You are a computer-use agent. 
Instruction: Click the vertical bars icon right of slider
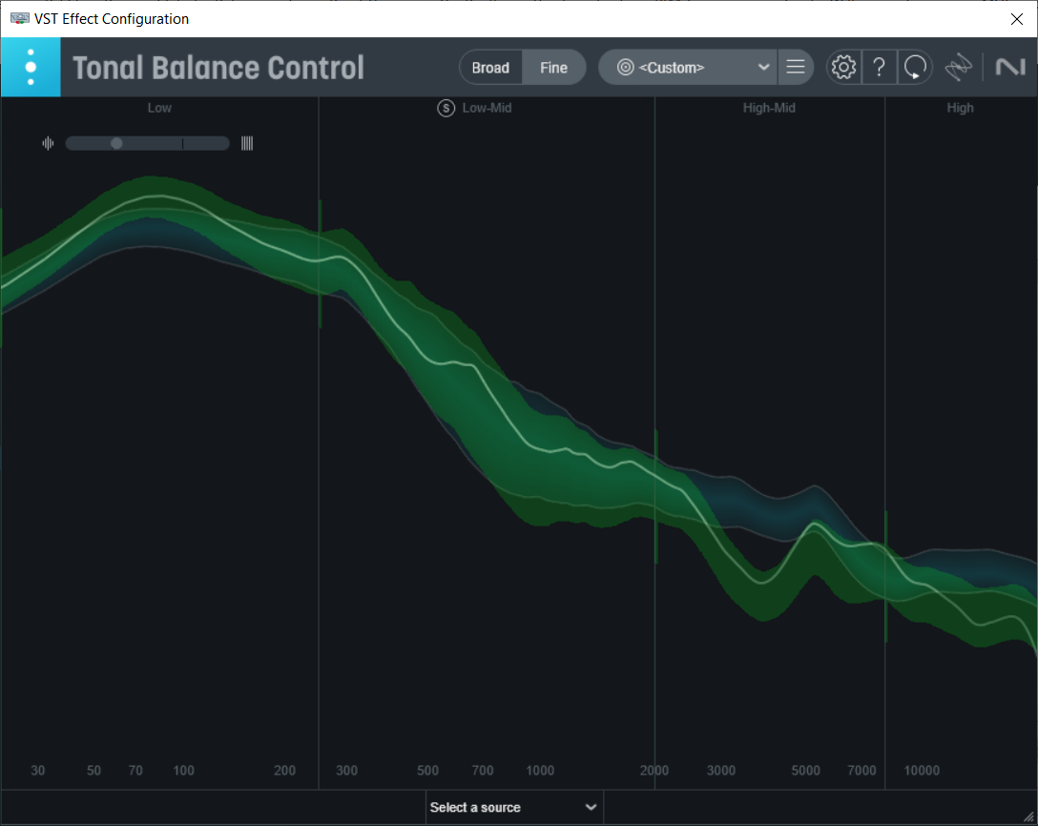247,143
